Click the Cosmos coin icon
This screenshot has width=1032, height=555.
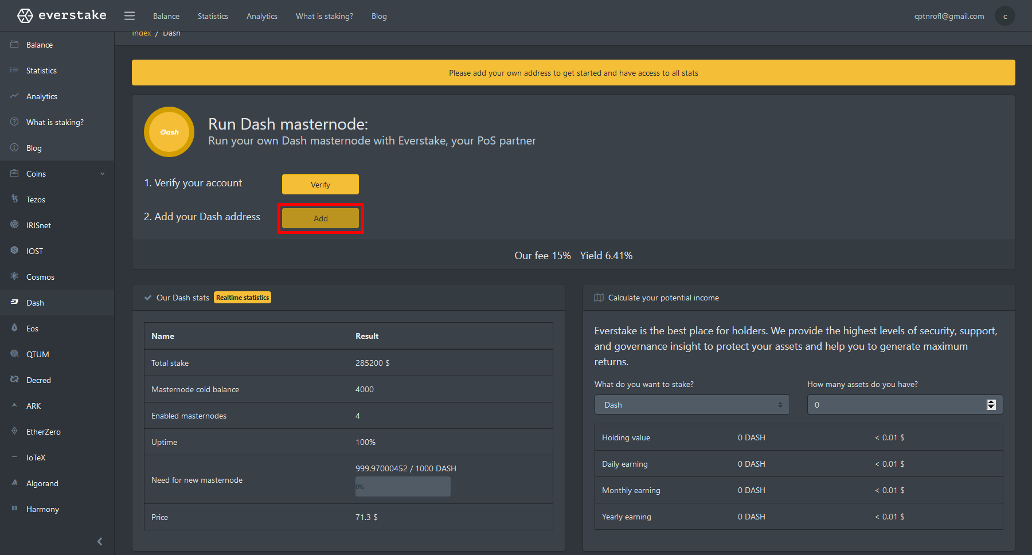pyautogui.click(x=14, y=276)
